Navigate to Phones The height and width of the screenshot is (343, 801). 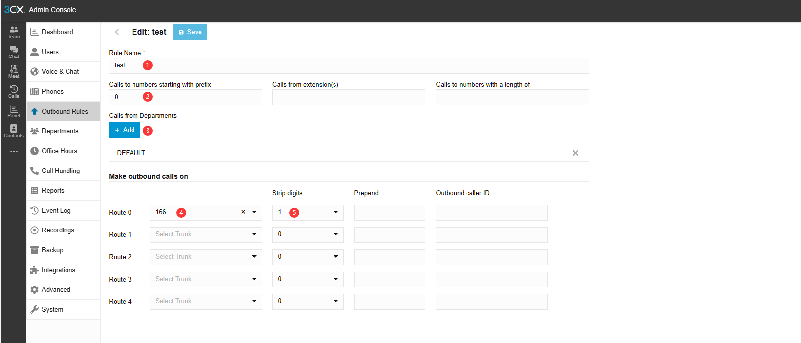click(64, 92)
